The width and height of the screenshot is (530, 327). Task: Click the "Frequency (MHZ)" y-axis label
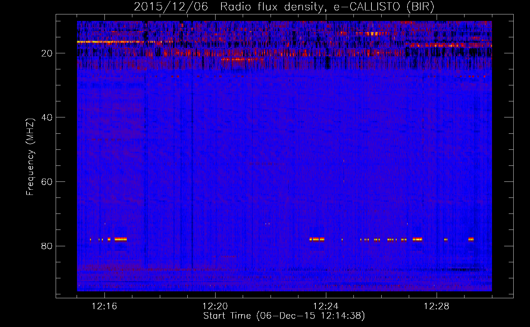(x=30, y=157)
